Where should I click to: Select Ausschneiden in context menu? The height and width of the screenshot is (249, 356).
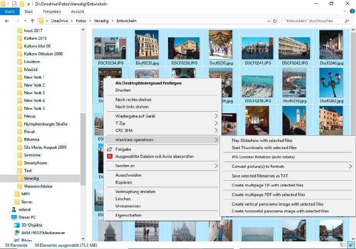click(128, 175)
